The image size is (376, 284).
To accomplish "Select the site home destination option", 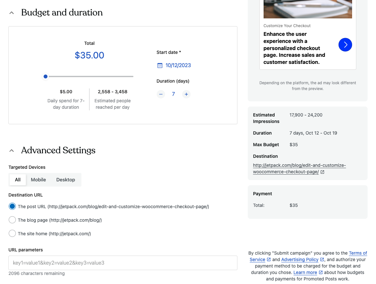I will coord(12,234).
